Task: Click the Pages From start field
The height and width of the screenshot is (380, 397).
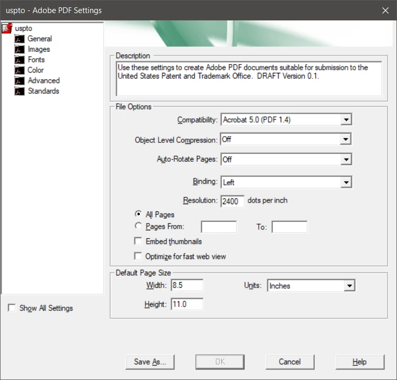Action: (219, 227)
